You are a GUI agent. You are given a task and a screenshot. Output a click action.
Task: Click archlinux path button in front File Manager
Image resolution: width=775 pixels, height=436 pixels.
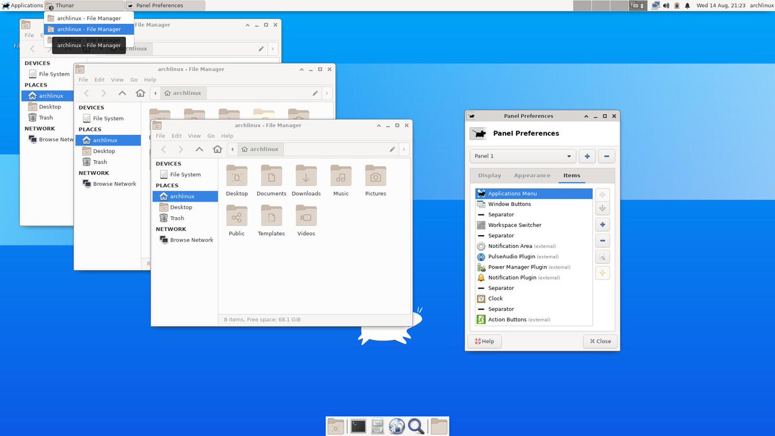coord(260,149)
